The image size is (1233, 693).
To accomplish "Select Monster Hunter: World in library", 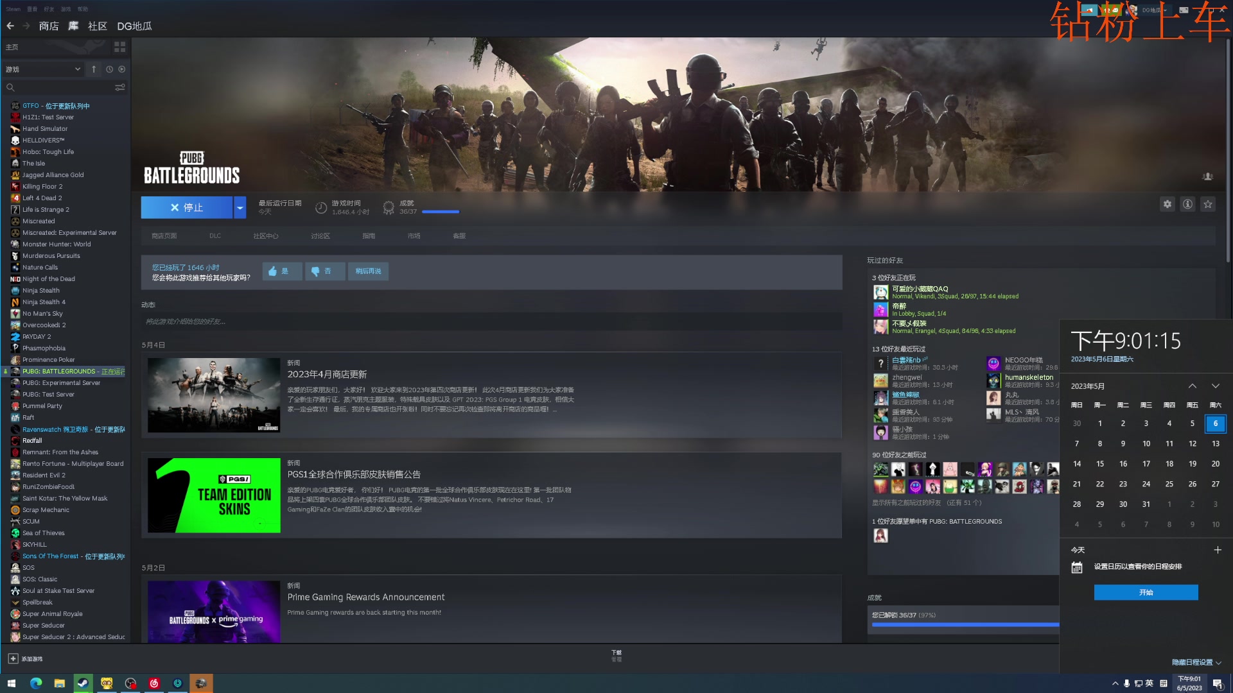I will pyautogui.click(x=57, y=244).
